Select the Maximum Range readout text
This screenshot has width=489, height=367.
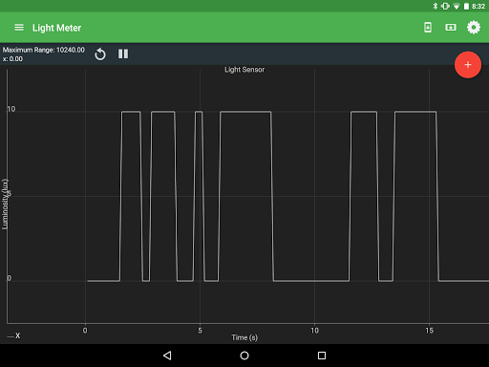44,50
